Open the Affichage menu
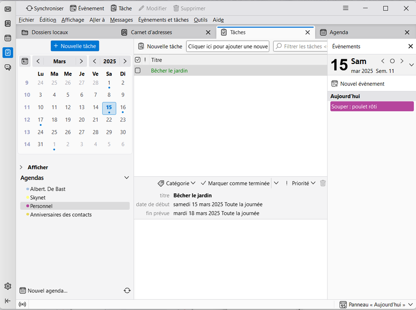The width and height of the screenshot is (416, 310). (73, 20)
